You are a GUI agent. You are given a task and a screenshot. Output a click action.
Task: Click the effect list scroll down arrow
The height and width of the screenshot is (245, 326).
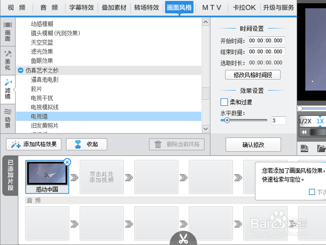pos(206,129)
